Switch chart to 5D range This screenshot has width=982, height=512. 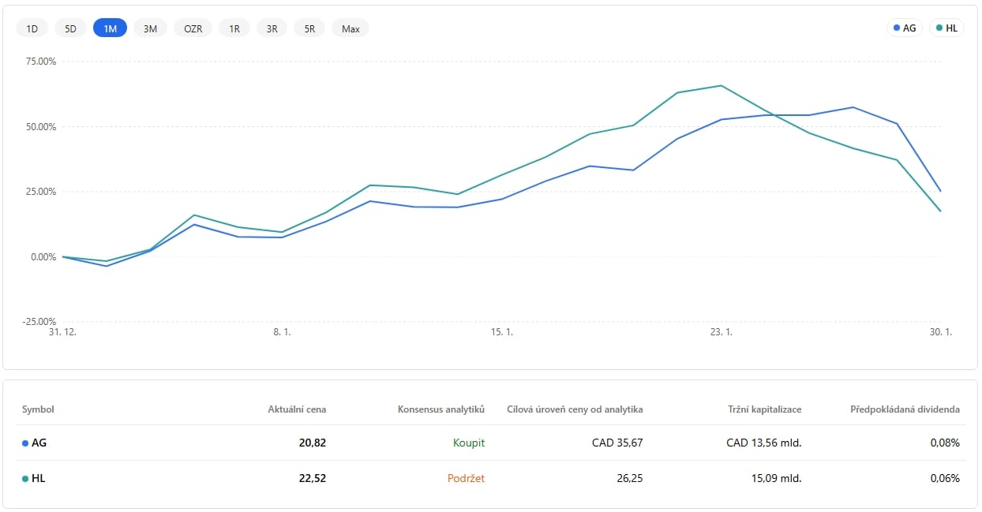click(70, 28)
